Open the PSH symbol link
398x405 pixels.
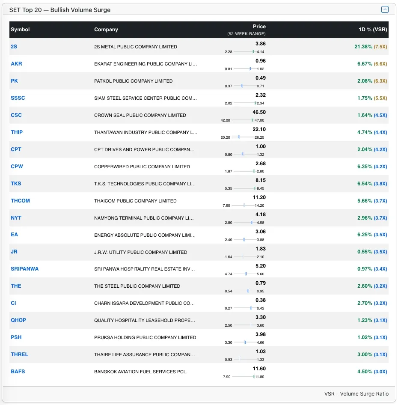pyautogui.click(x=16, y=337)
